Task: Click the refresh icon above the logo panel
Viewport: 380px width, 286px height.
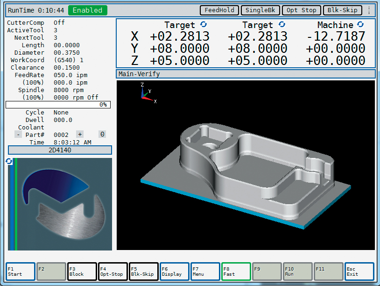Action: tap(9, 161)
